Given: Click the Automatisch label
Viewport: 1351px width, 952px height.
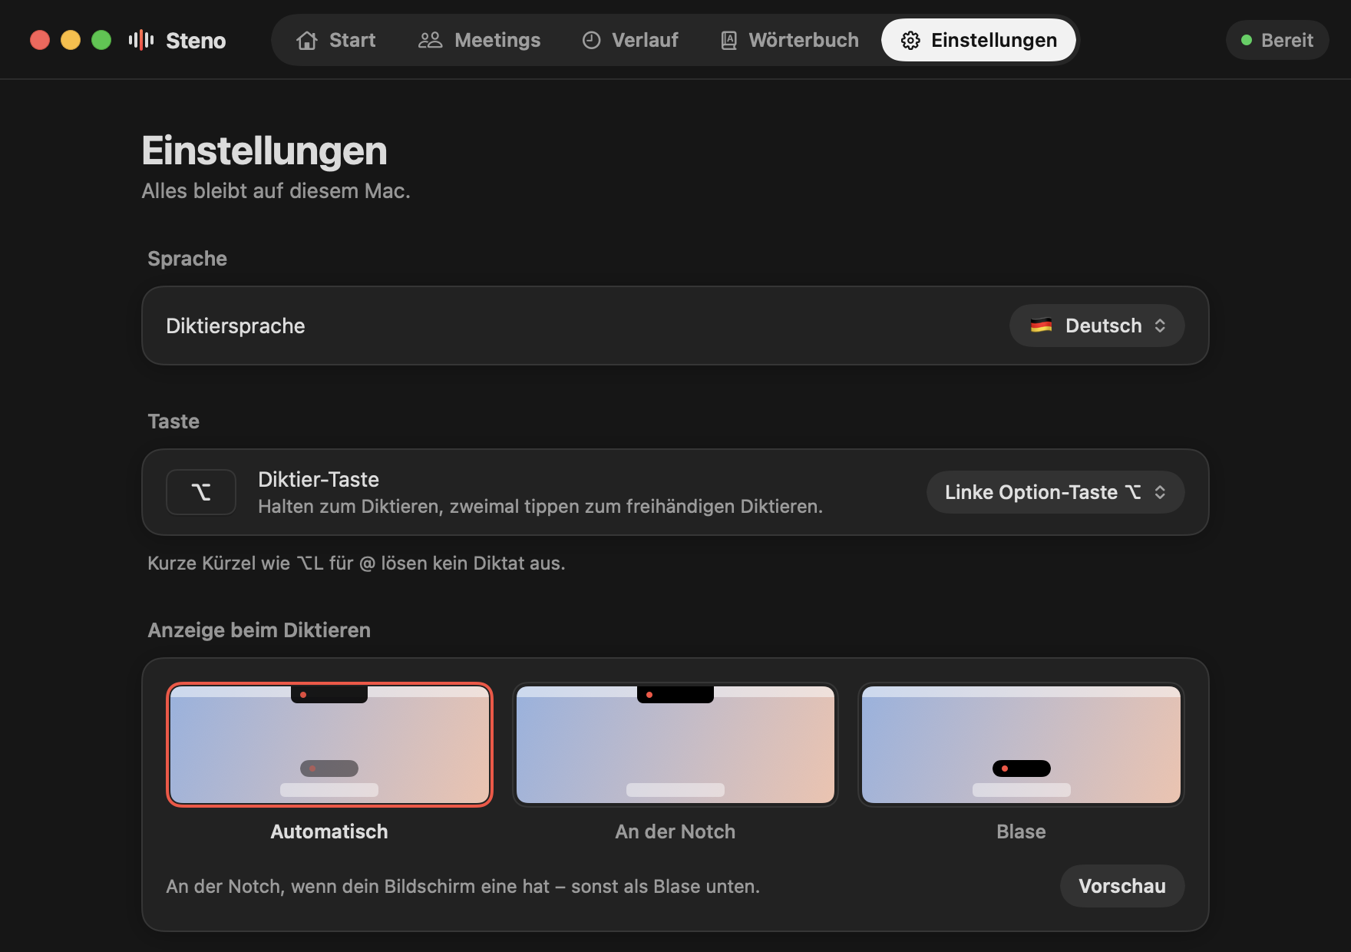Looking at the screenshot, I should click(329, 831).
